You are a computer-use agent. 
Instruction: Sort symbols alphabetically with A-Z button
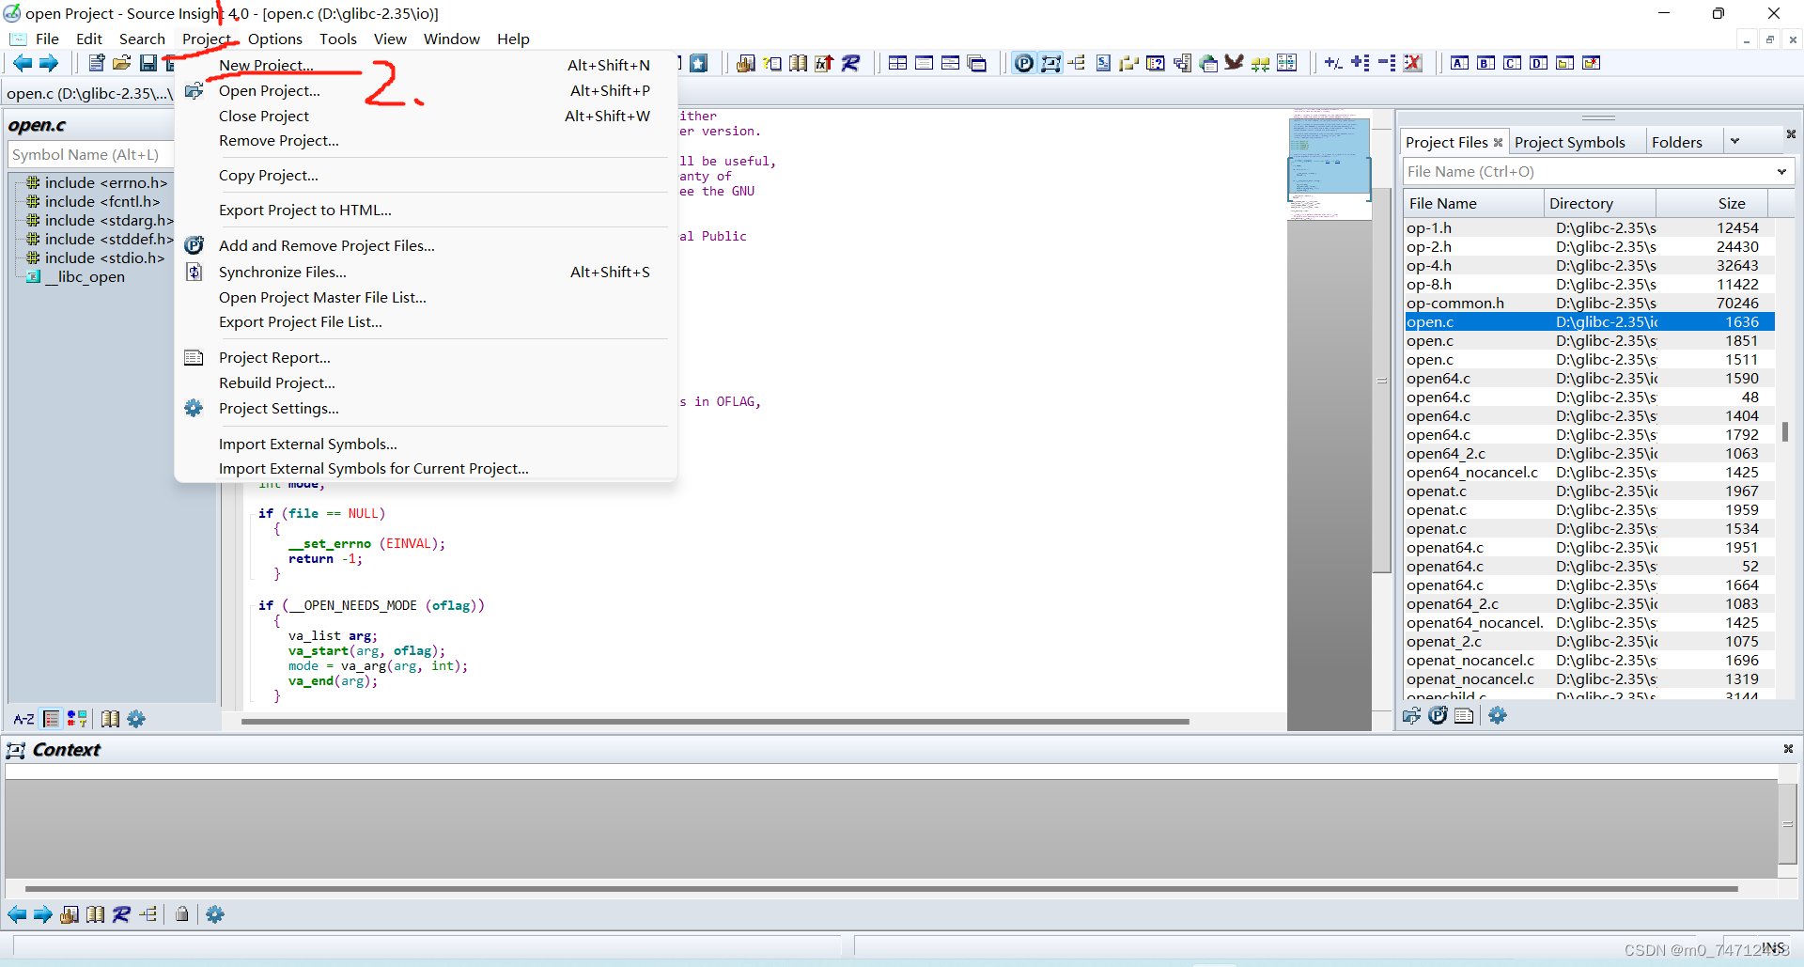click(x=23, y=719)
